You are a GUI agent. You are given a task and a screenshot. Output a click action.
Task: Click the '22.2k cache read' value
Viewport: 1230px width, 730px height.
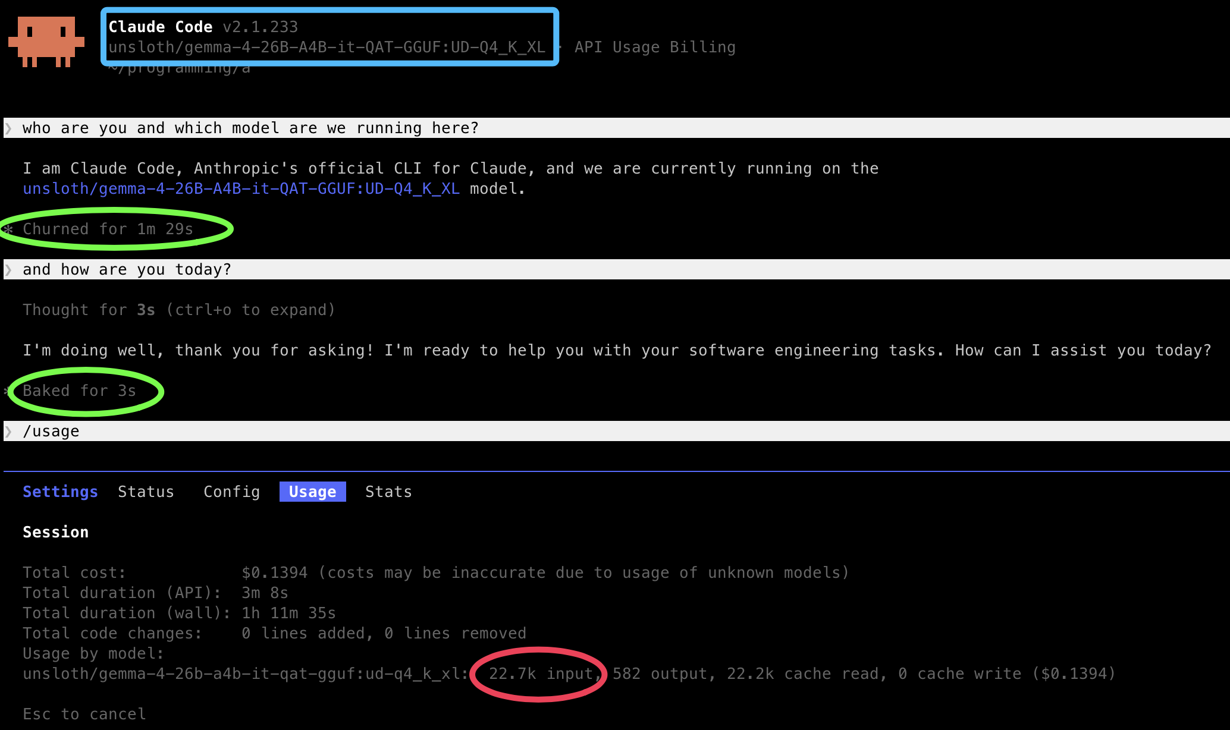[x=802, y=674]
